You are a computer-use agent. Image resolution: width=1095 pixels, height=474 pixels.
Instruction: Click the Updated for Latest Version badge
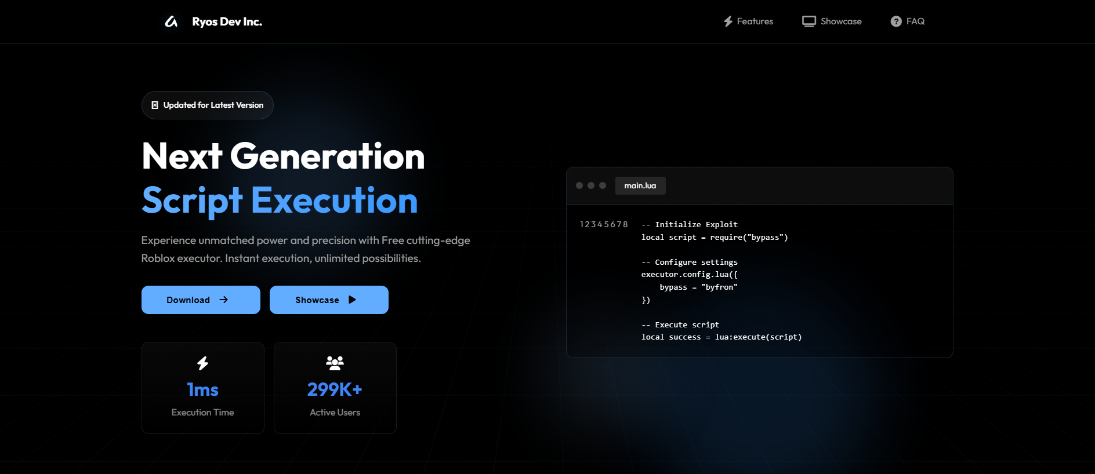208,105
